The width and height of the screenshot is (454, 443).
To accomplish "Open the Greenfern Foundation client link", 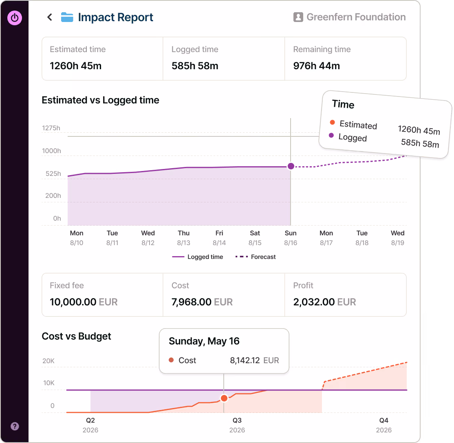I will pyautogui.click(x=356, y=17).
